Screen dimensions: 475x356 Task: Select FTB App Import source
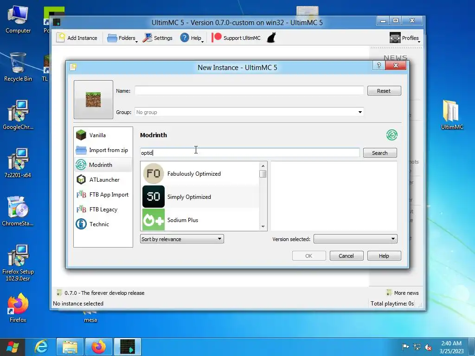point(103,194)
